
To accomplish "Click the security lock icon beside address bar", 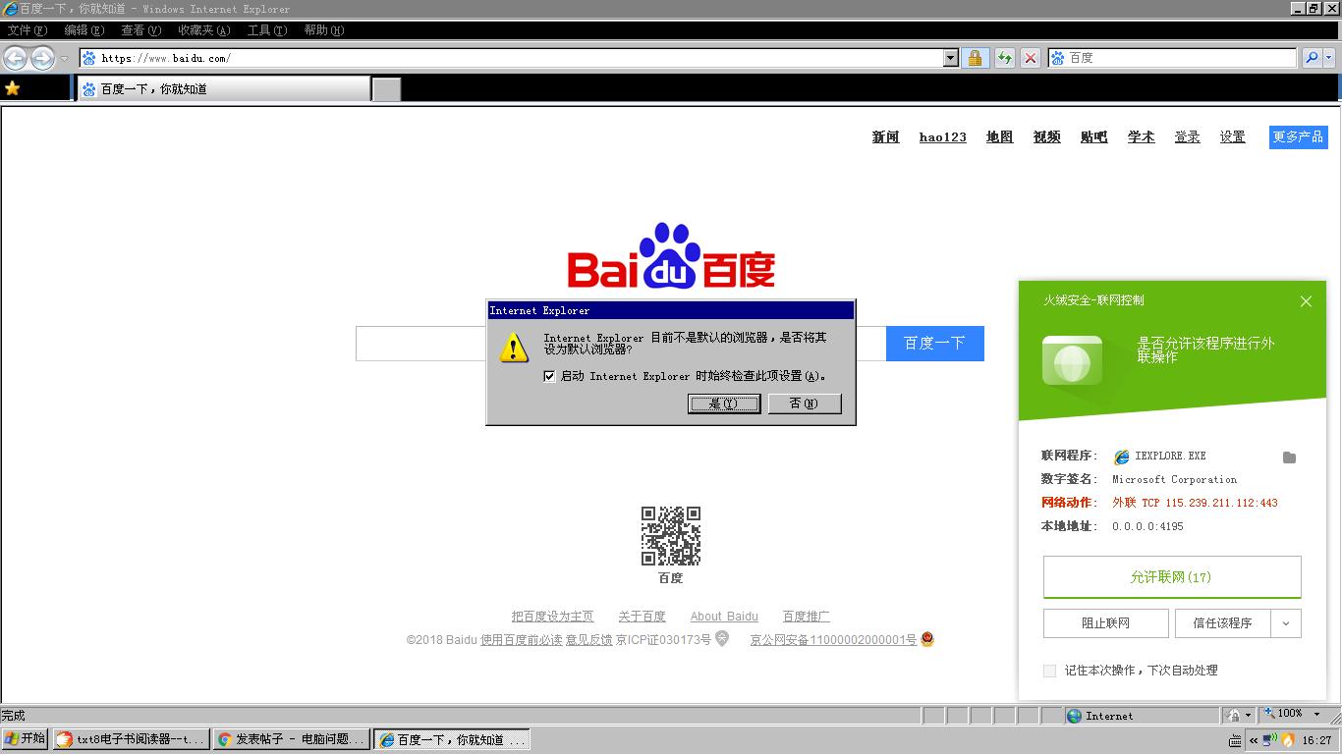I will 975,58.
